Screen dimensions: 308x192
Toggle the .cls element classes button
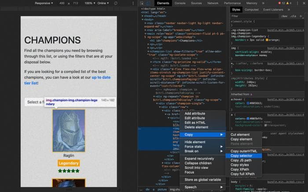pyautogui.click(x=294, y=16)
